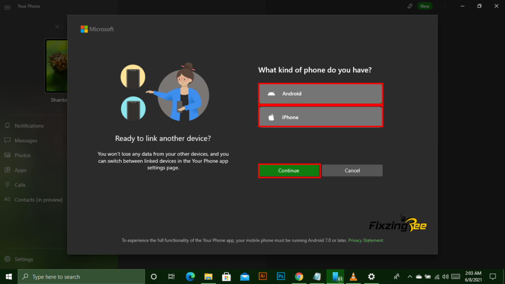Screen dimensions: 505x284
Task: Click the People icon in system tray
Action: [x=397, y=277]
